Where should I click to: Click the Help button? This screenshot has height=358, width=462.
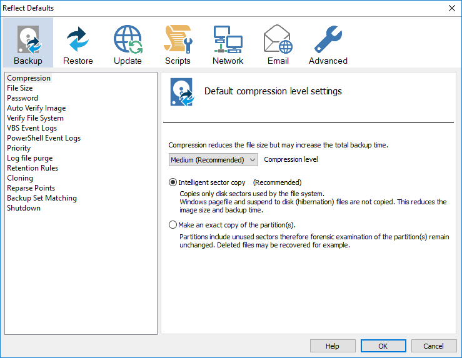click(333, 346)
